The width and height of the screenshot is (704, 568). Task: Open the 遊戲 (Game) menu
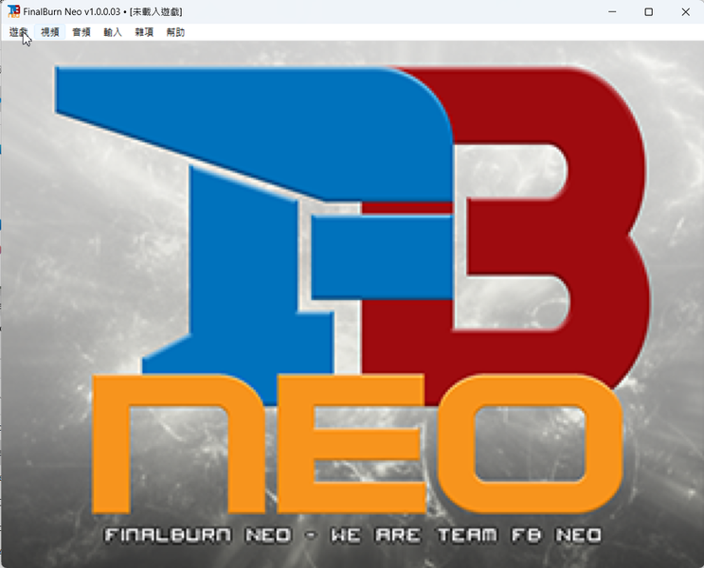point(18,32)
